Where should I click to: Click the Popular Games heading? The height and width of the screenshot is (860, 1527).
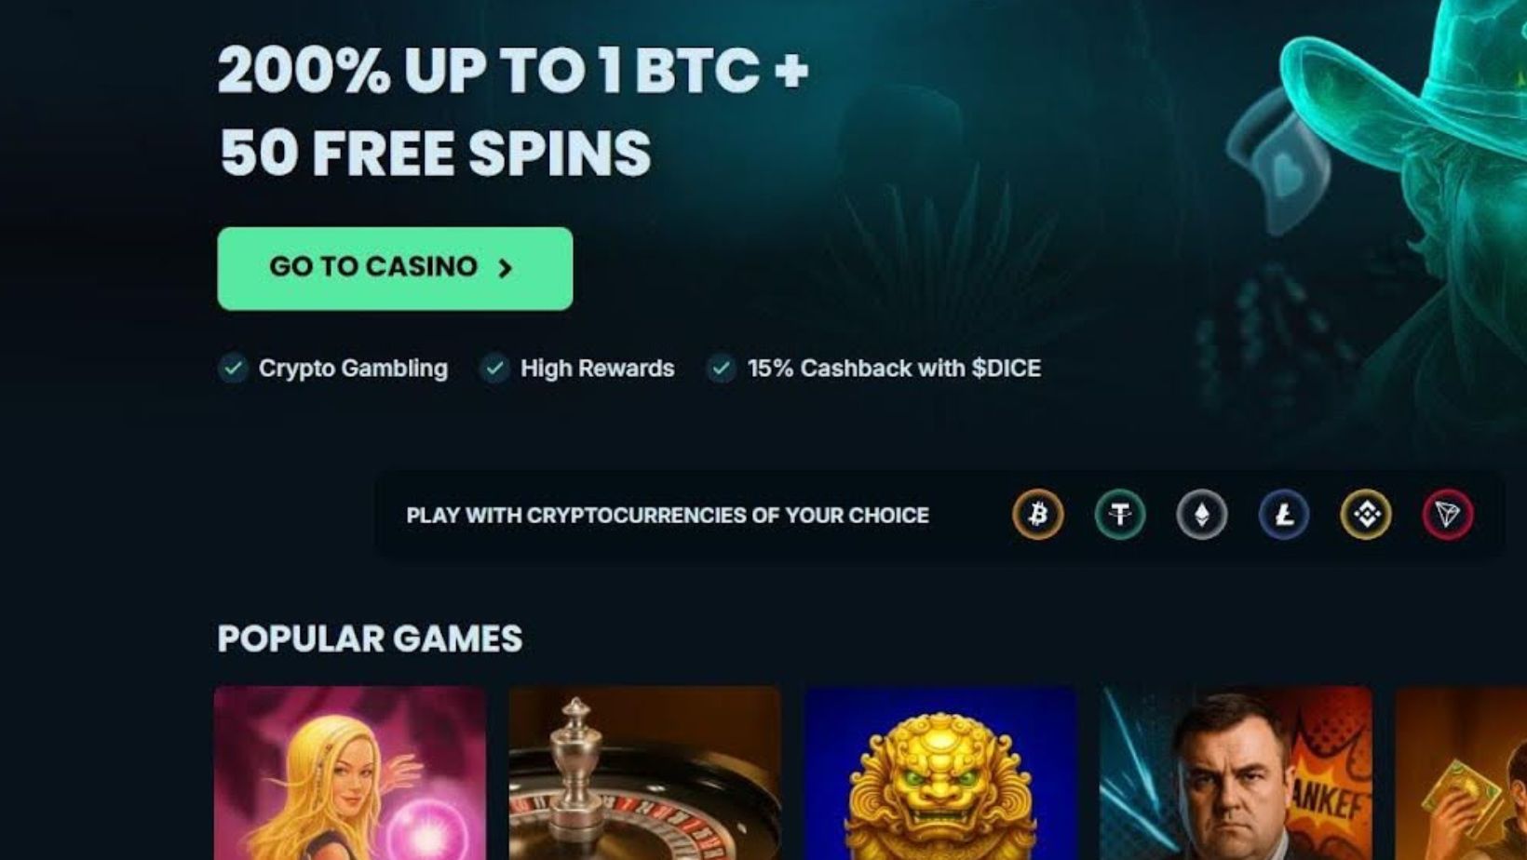pos(370,638)
